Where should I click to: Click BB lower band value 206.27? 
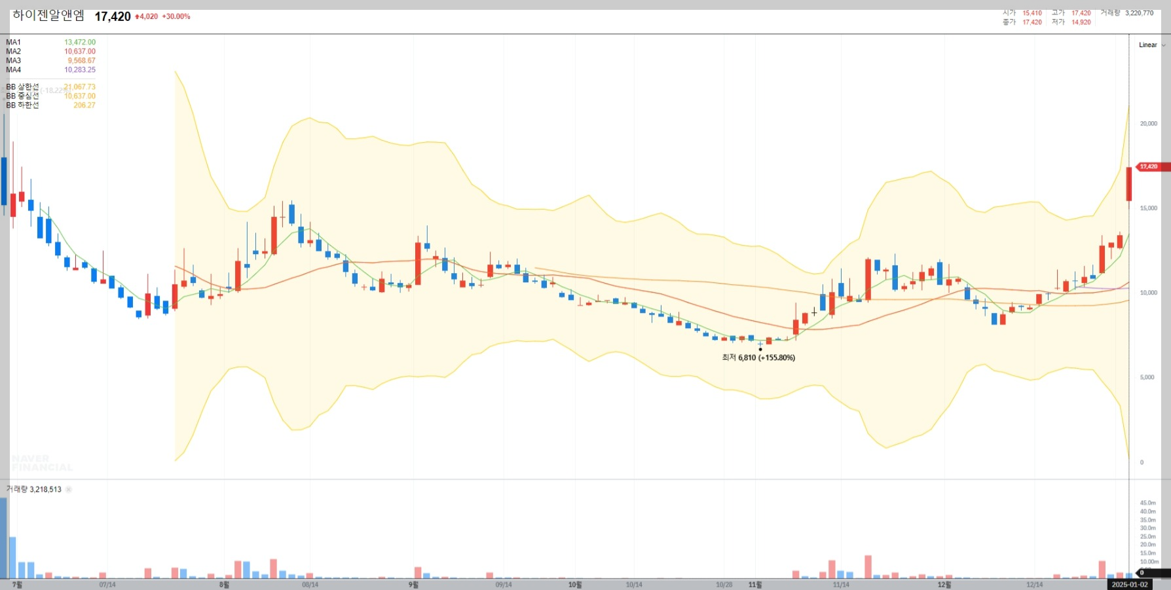click(84, 105)
